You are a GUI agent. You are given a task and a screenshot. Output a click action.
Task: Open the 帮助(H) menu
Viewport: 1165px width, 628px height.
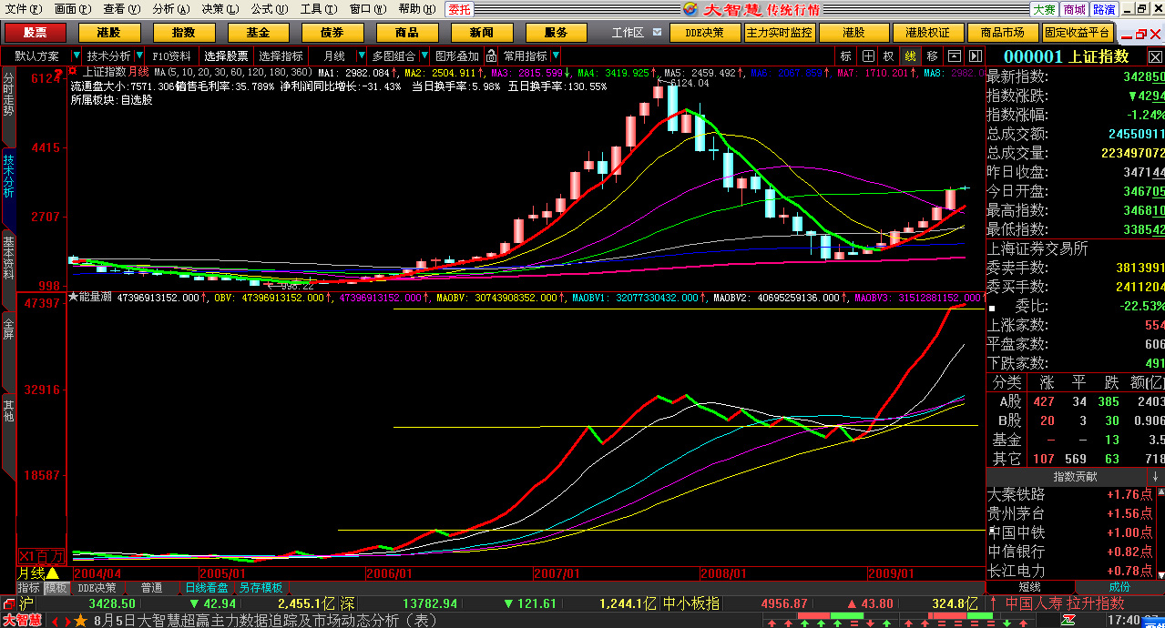[416, 9]
